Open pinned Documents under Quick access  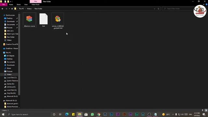point(11,25)
